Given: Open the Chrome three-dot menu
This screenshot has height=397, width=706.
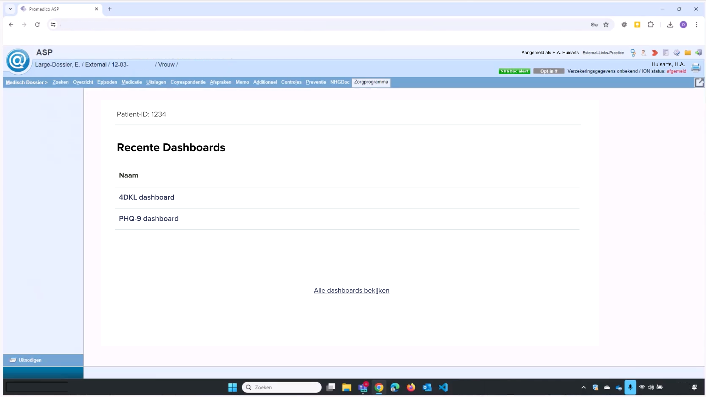Looking at the screenshot, I should [696, 25].
